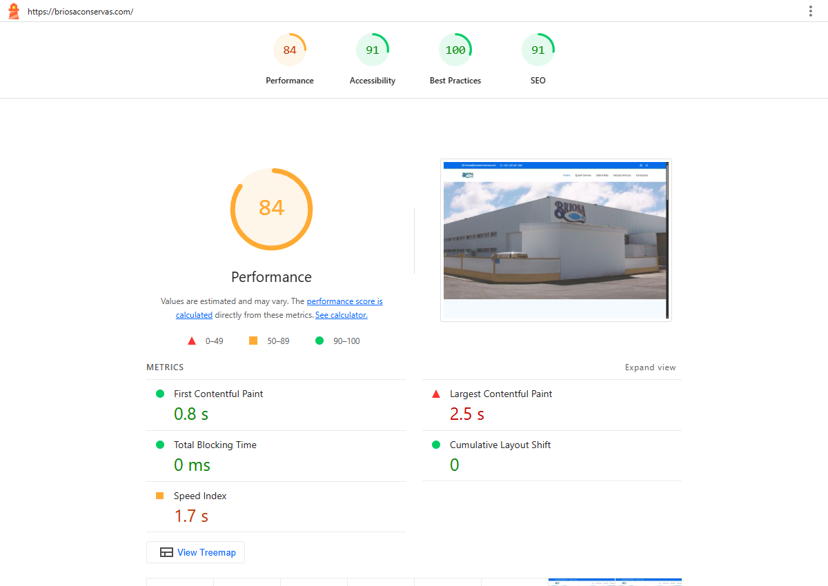Click green dot beside First Contentful Paint
828x586 pixels.
coord(160,394)
